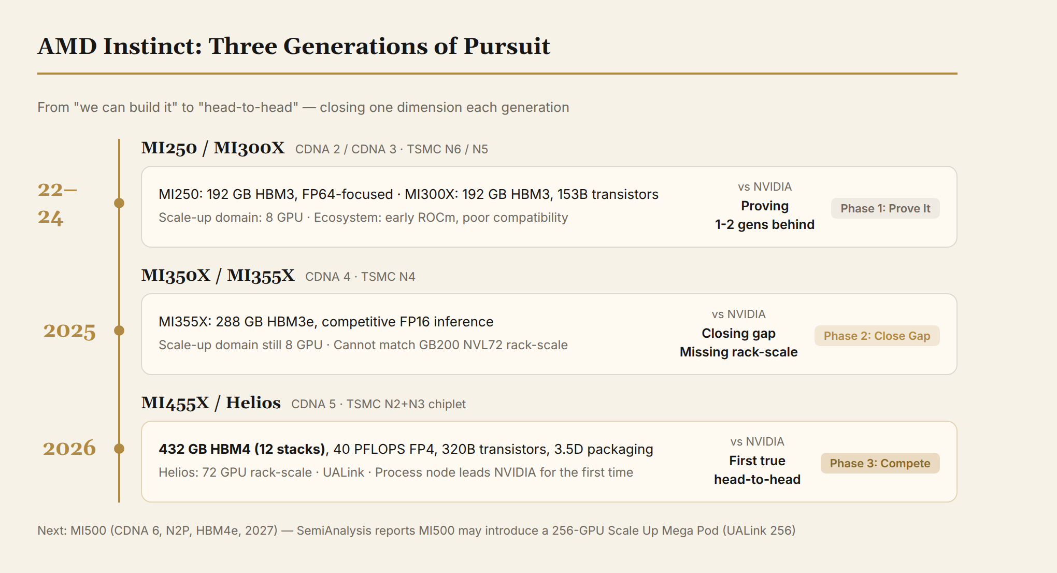Click the 'MI250 / MI300X' heading
This screenshot has width=1057, height=573.
[x=213, y=148]
